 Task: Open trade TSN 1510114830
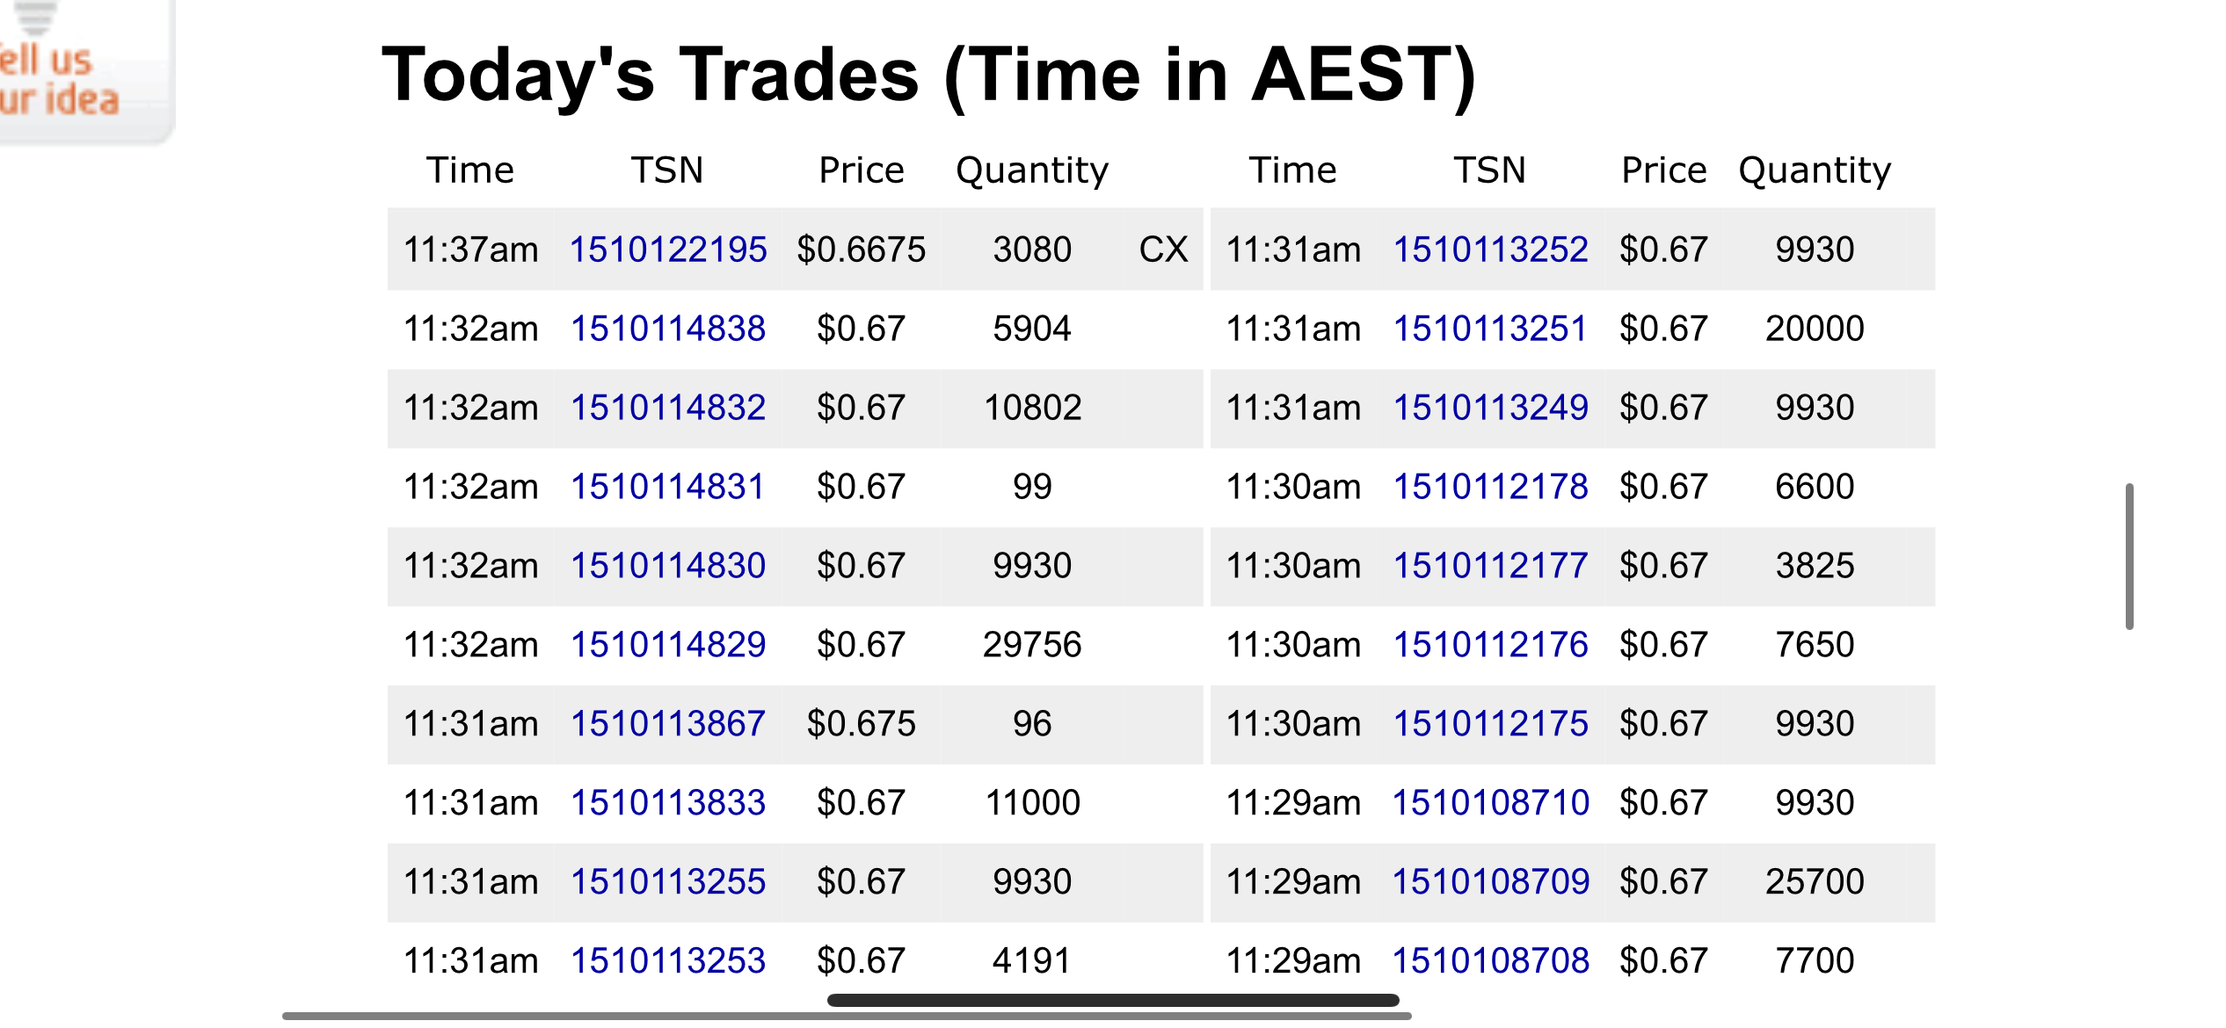point(668,566)
